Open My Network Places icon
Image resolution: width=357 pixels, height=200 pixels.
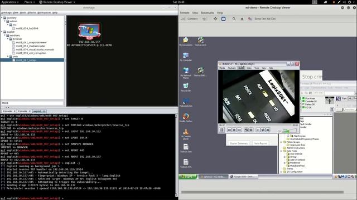(186, 73)
